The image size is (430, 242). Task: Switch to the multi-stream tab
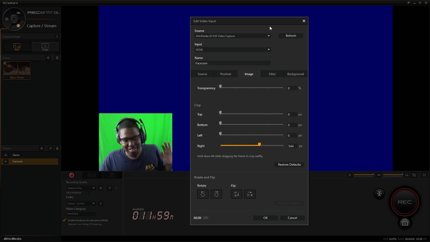pos(112,175)
